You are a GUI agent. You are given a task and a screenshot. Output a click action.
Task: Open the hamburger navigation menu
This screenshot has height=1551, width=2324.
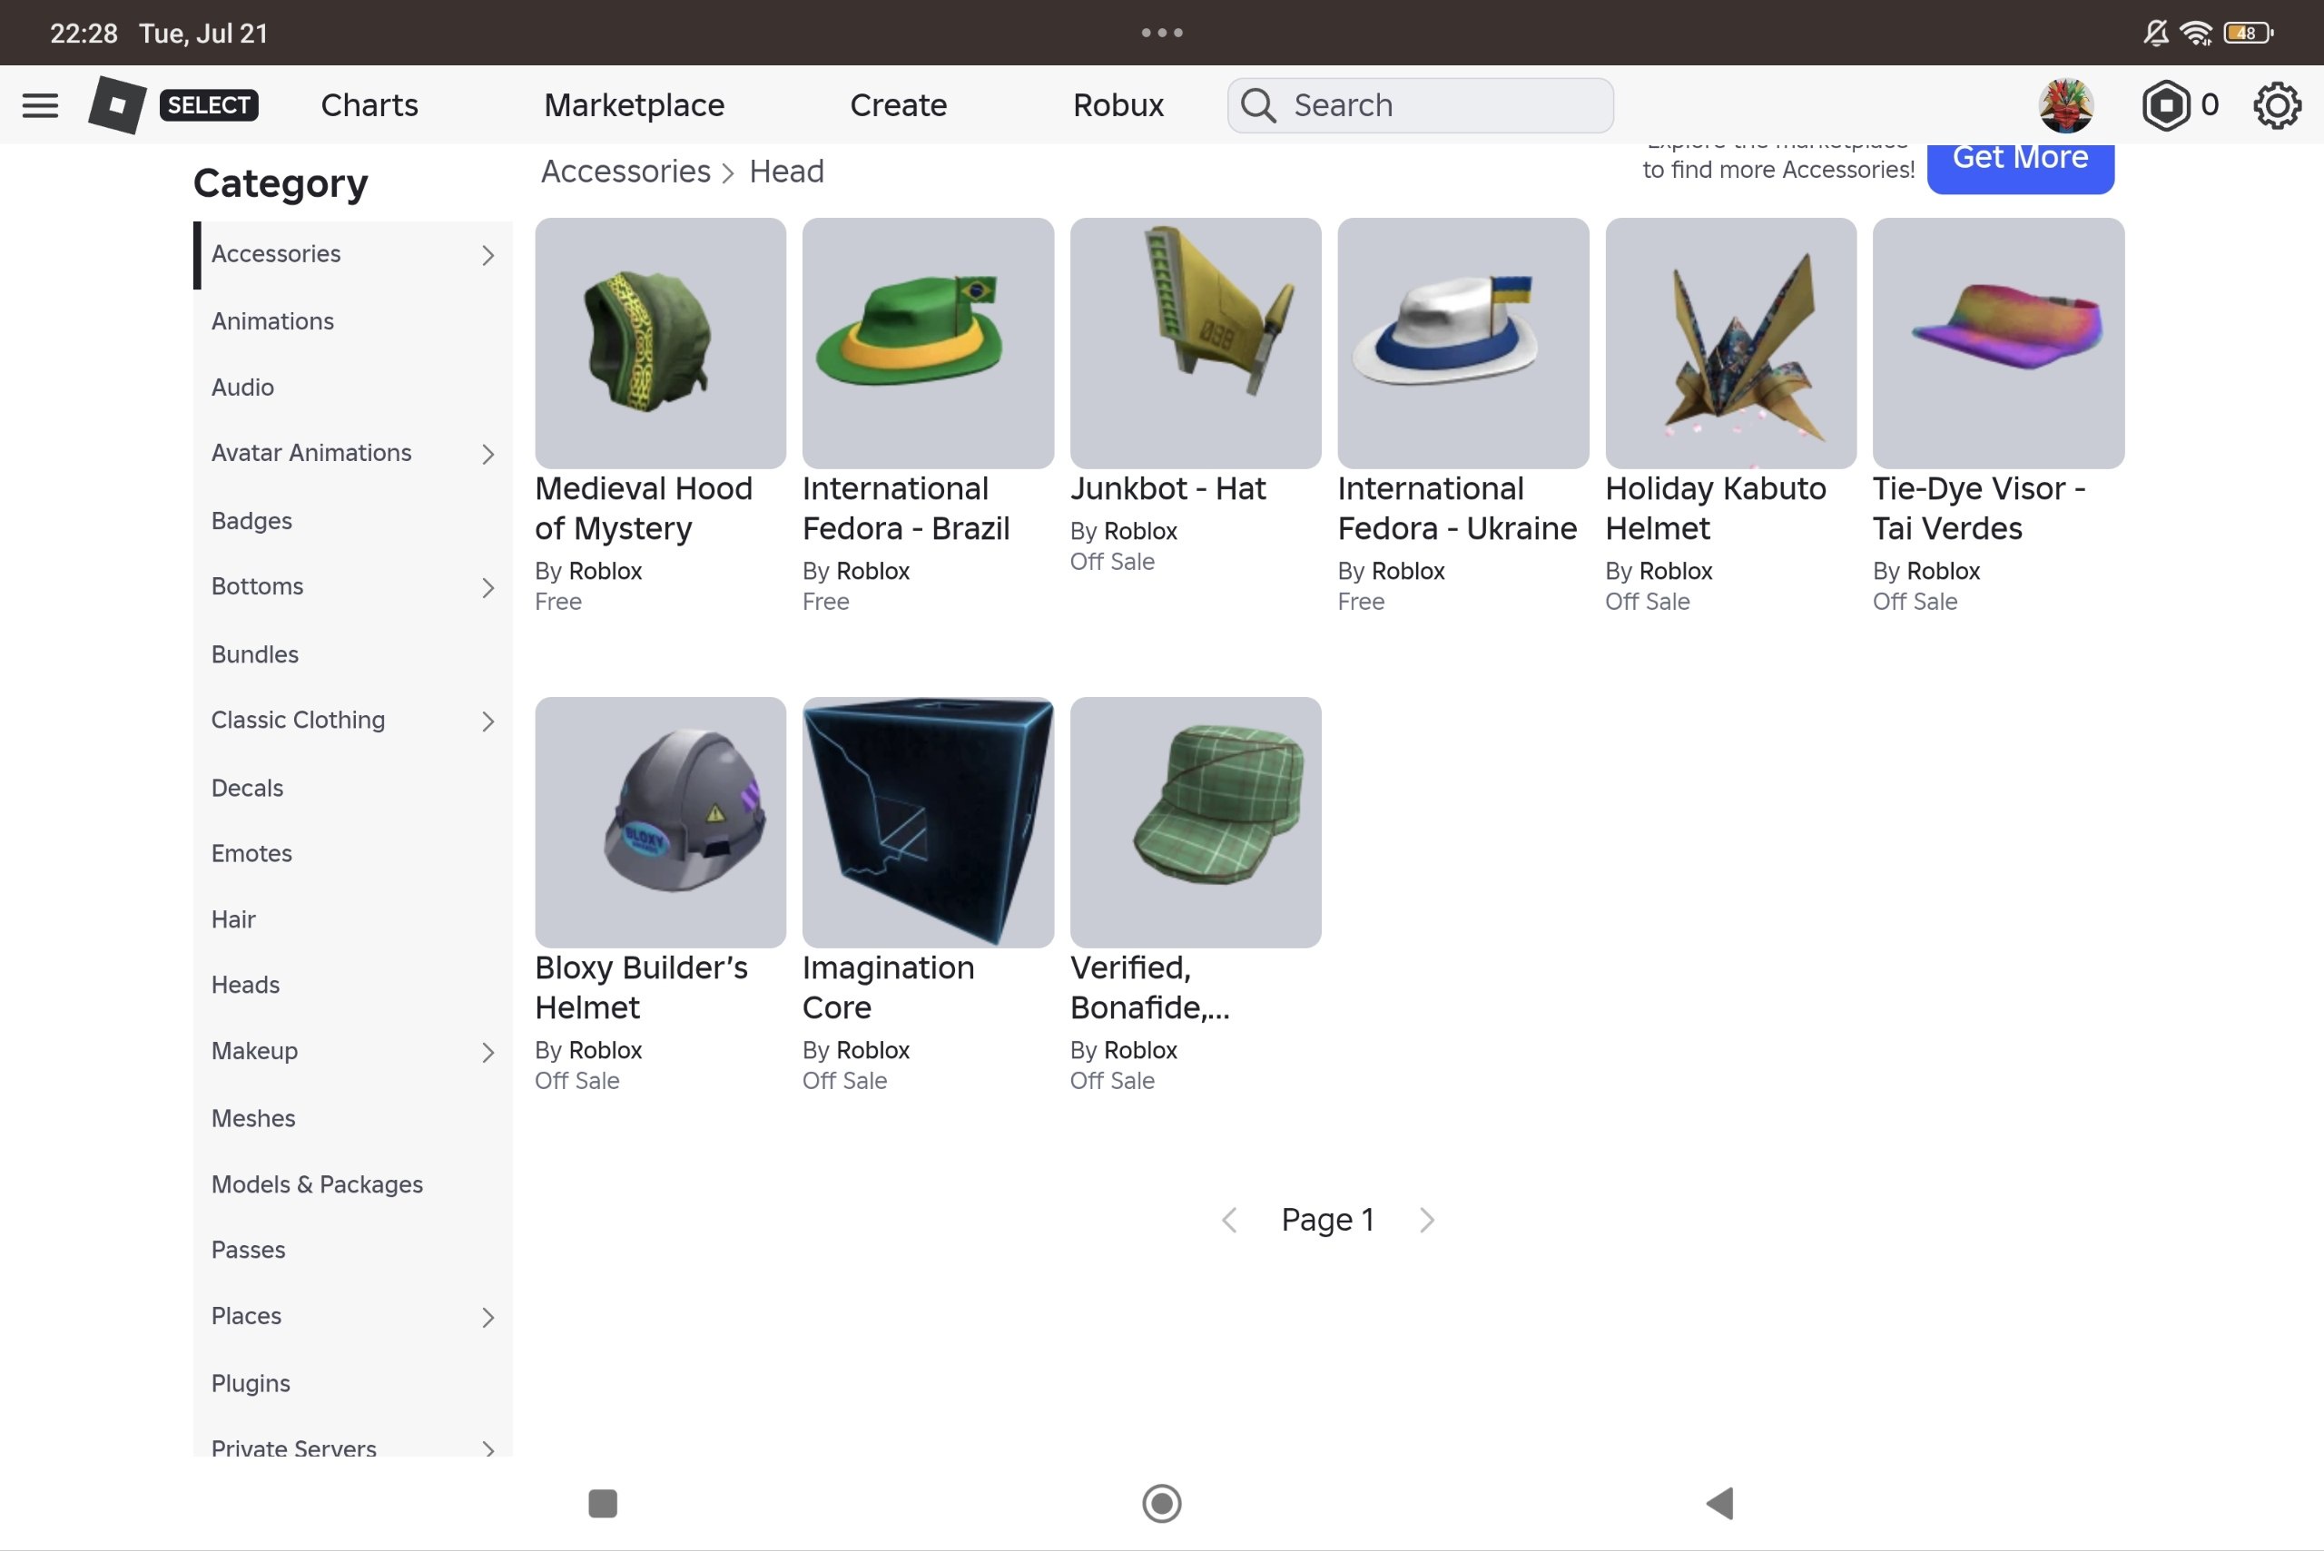click(40, 105)
